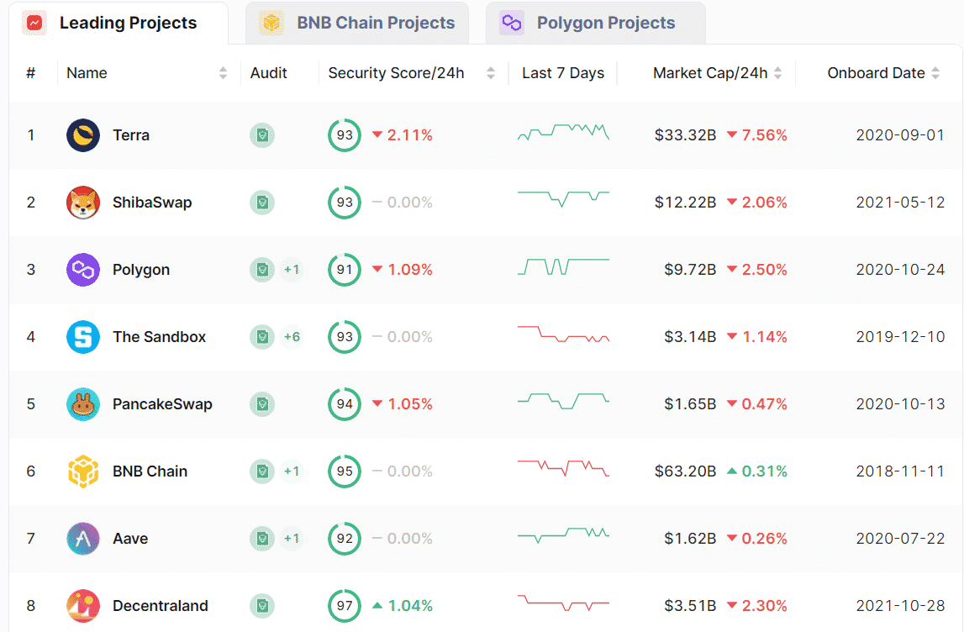Click The Sandbox's security score ring 93
Viewport: 964px width, 632px height.
[x=345, y=337]
